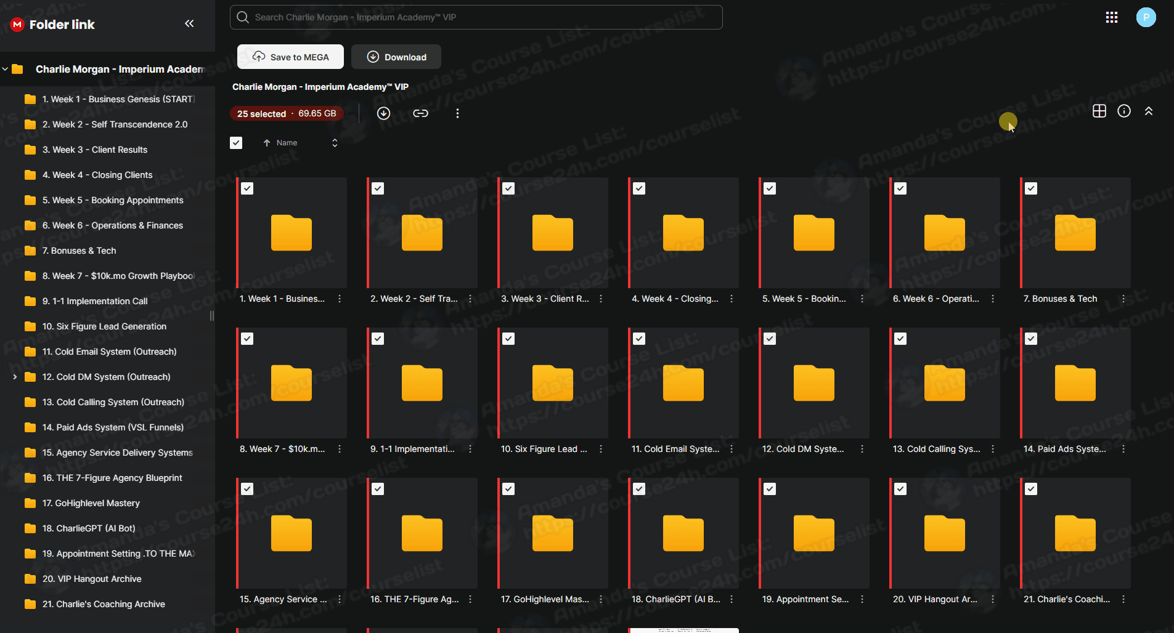Open options menu for Six Figure Lead folder
This screenshot has width=1174, height=633.
pos(601,449)
